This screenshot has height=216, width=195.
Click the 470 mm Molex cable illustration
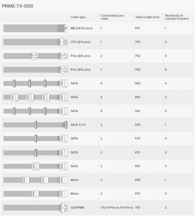[x=35, y=194]
